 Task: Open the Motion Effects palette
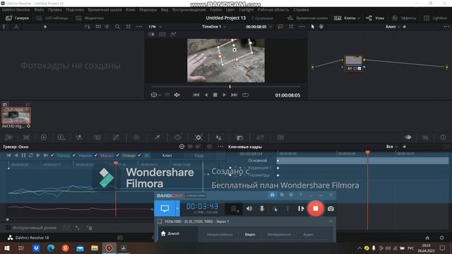coord(97,138)
